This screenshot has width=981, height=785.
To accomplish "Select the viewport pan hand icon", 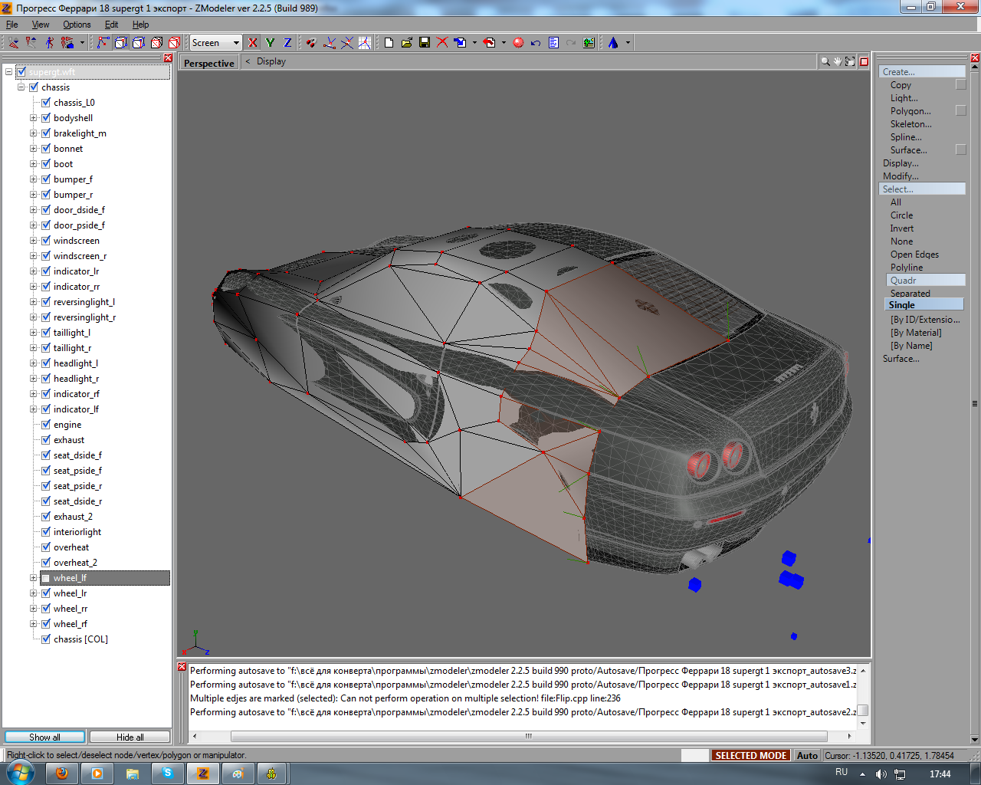I will (x=837, y=61).
